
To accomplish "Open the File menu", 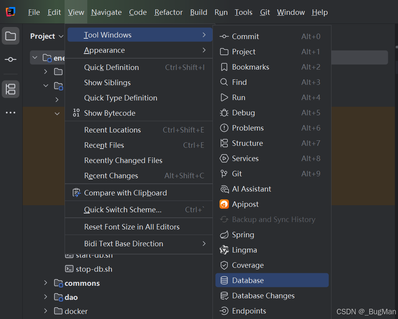I will pyautogui.click(x=34, y=12).
